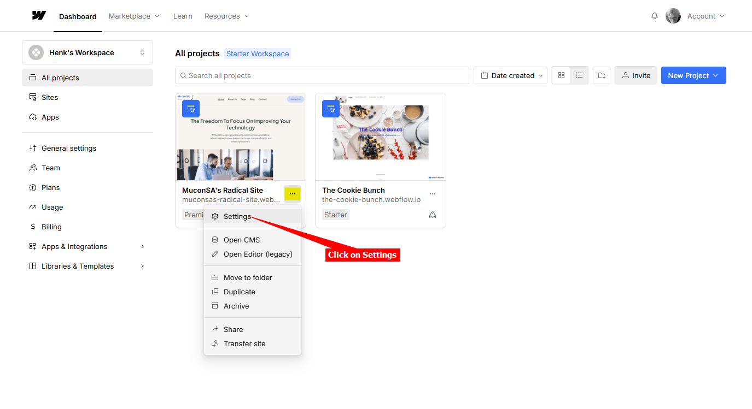Screen dimensions: 752x409
Task: Open the notifications bell
Action: tap(655, 16)
